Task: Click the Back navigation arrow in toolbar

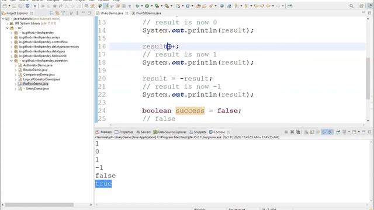Action: click(x=268, y=6)
